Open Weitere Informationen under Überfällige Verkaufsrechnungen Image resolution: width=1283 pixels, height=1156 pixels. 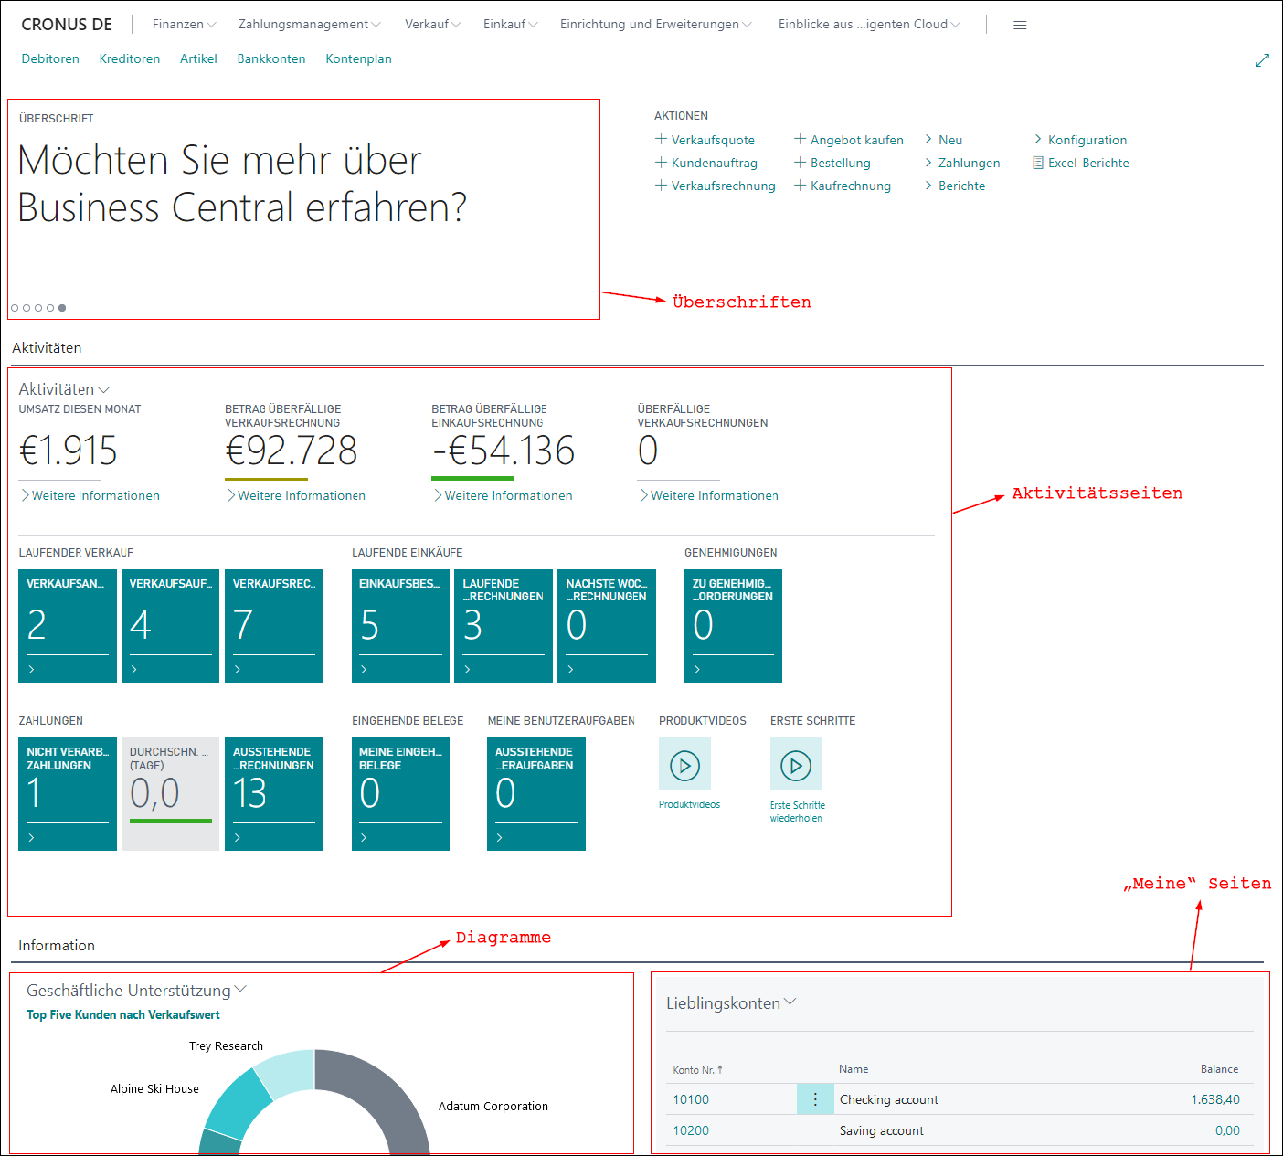709,495
